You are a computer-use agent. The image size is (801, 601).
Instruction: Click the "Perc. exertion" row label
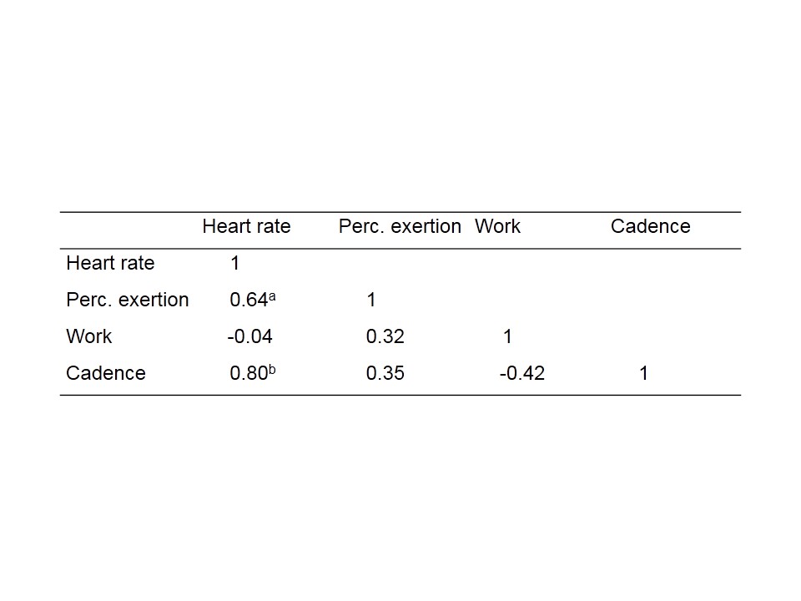tap(128, 300)
